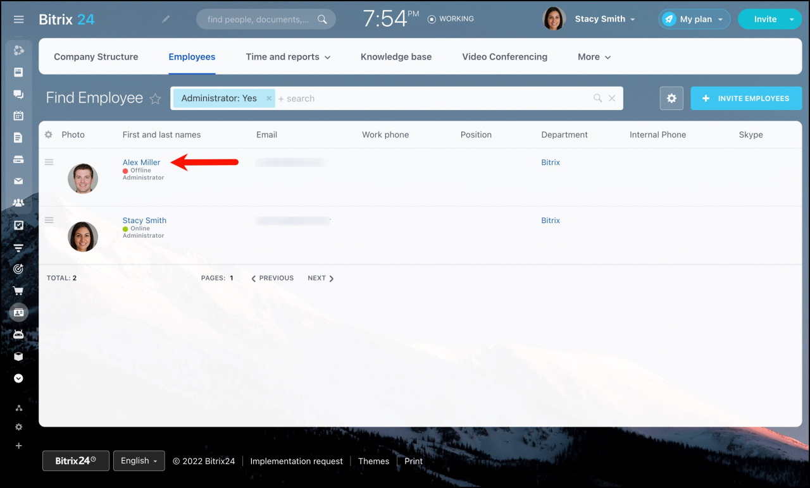Open the chat bubbles icon in sidebar
Viewport: 810px width, 488px height.
click(18, 94)
